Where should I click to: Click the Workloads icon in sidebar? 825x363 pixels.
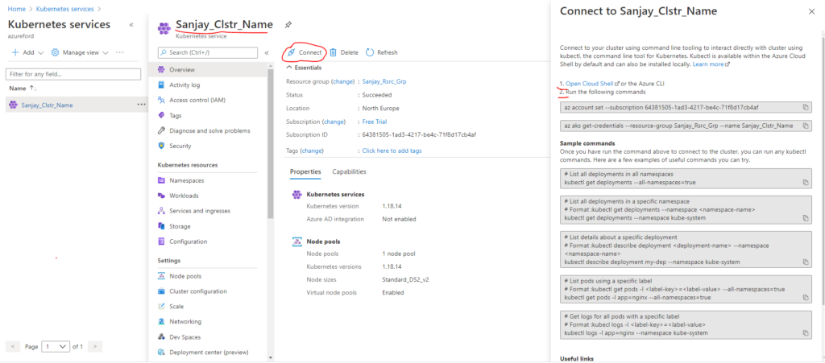click(x=161, y=196)
